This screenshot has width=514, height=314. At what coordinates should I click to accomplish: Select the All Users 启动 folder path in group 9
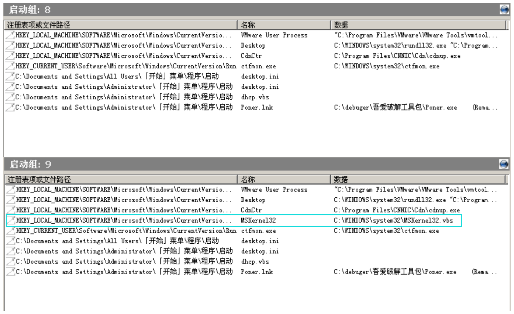tap(117, 241)
